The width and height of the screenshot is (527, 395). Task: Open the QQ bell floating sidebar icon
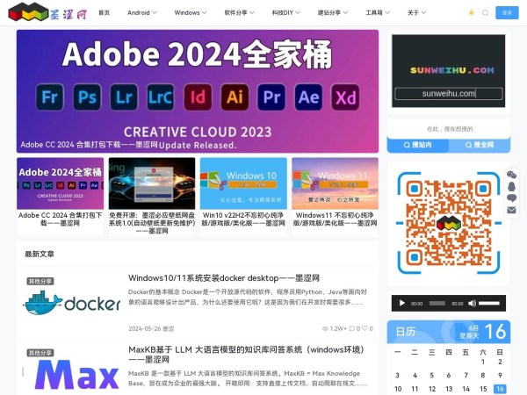pyautogui.click(x=511, y=186)
